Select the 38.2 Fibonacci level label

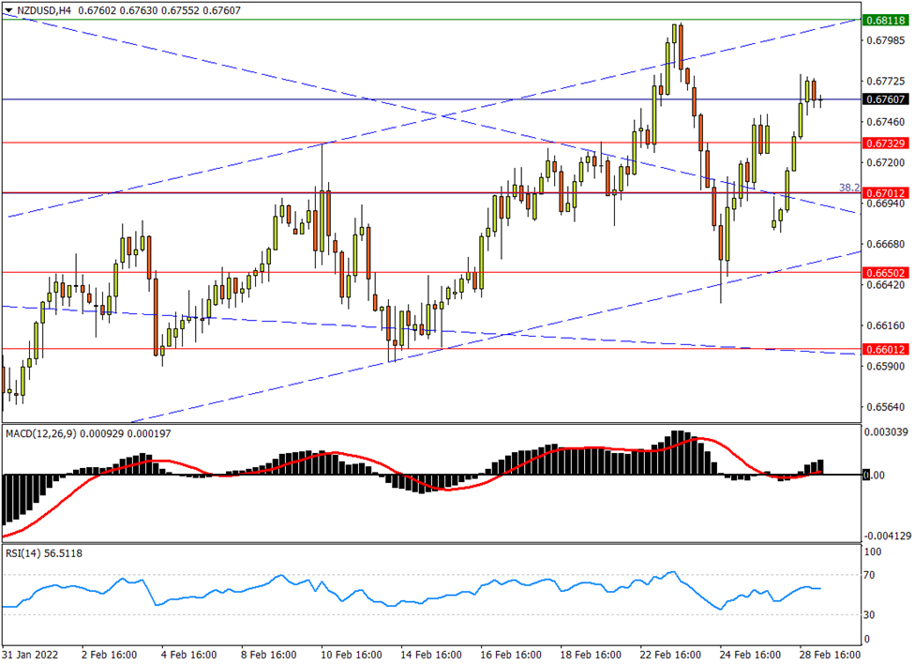pyautogui.click(x=848, y=188)
